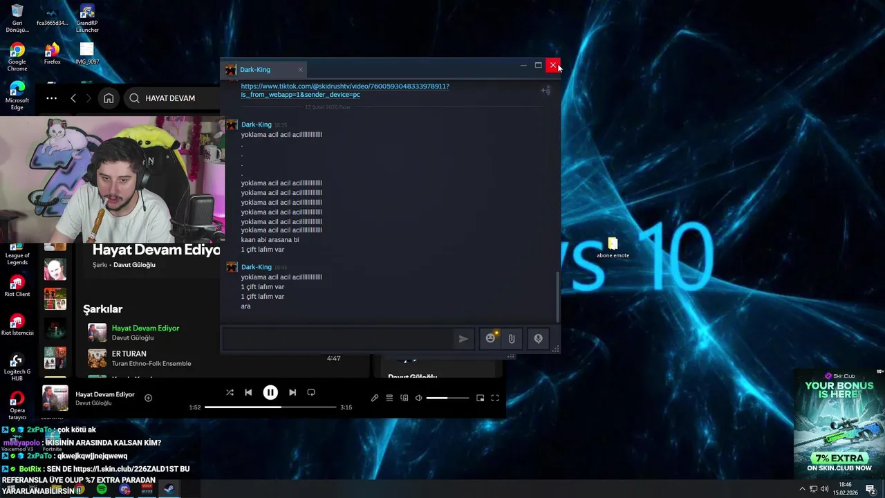Click the Spotify search field HAYAT DEVAM
885x498 pixels.
coord(173,98)
